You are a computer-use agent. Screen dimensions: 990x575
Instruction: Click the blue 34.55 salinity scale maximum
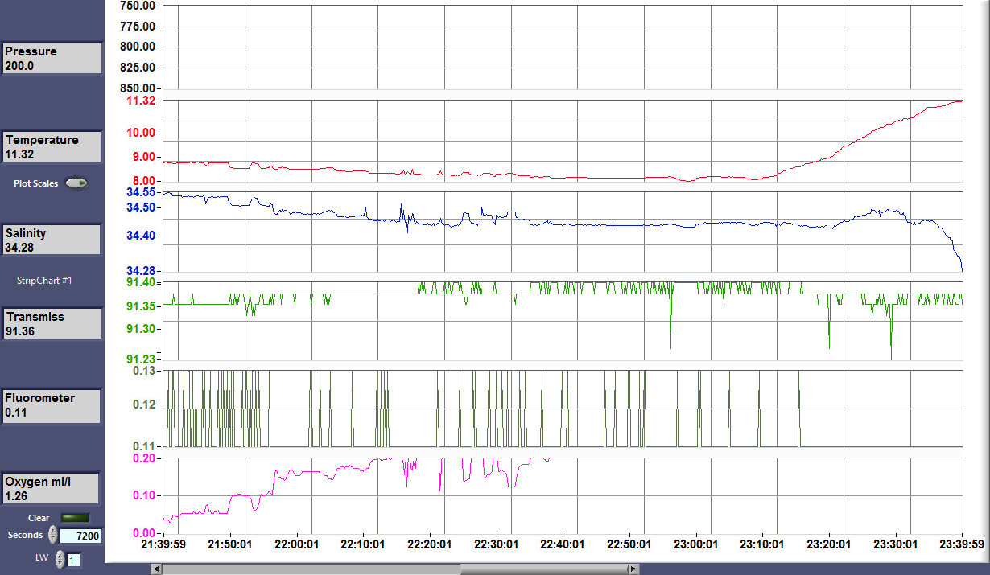[140, 193]
